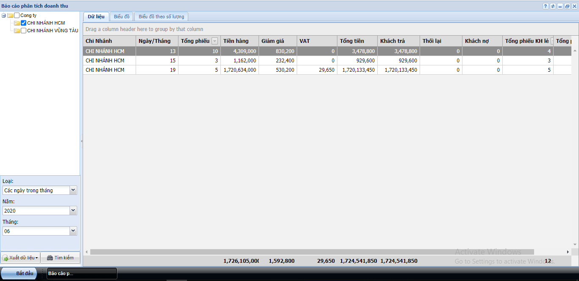This screenshot has height=281, width=579.
Task: Open filter icon on Tổng phiếu header beside Ngày/Tháng
Action: (215, 41)
